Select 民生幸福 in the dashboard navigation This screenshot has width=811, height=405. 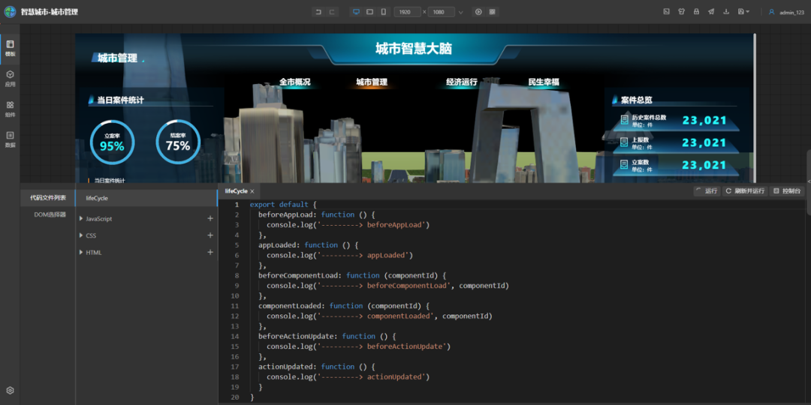544,82
